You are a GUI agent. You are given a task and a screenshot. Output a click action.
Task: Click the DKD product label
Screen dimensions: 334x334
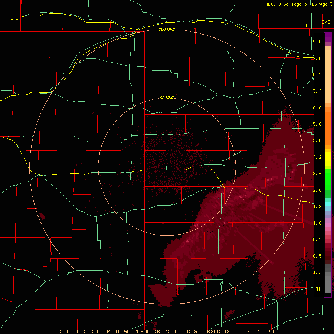click(x=326, y=22)
